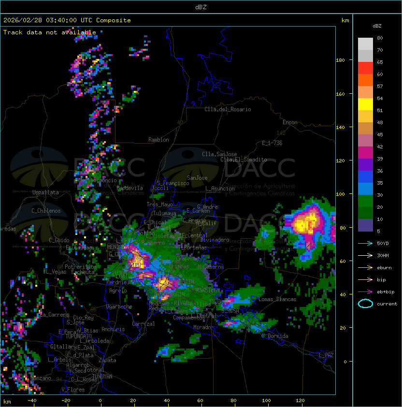Viewport: 402px width, 407px height.
Task: Click the 'M_Caseros' map label
Action: click(x=211, y=267)
